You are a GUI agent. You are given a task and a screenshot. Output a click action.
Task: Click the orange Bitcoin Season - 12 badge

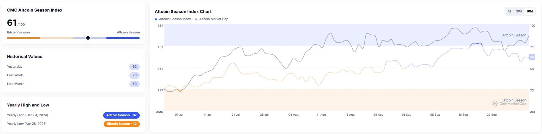pyautogui.click(x=122, y=124)
